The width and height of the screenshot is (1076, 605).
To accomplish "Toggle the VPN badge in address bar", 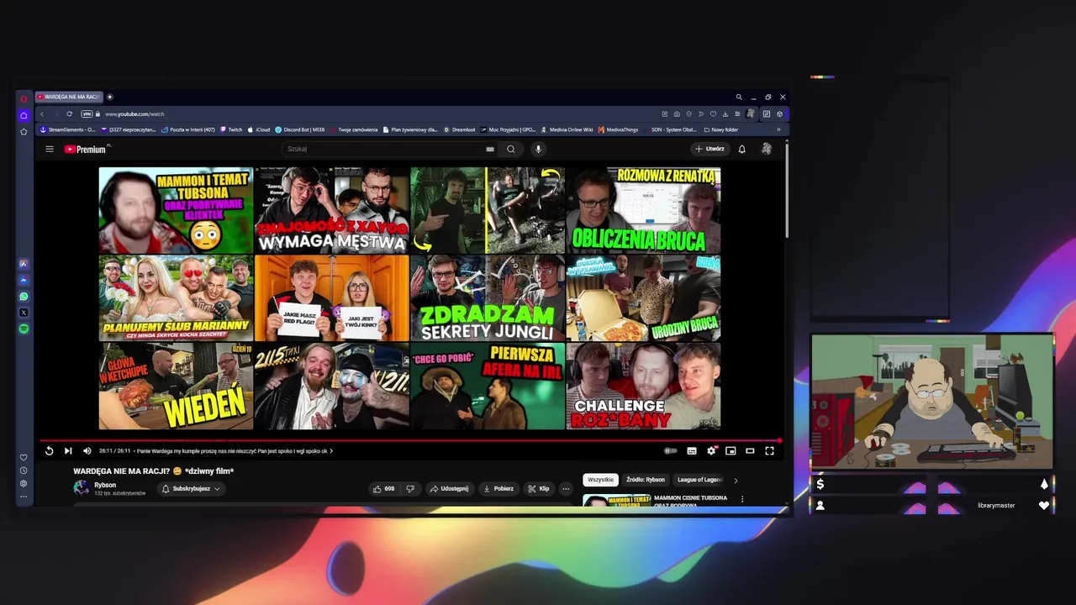I will click(86, 114).
